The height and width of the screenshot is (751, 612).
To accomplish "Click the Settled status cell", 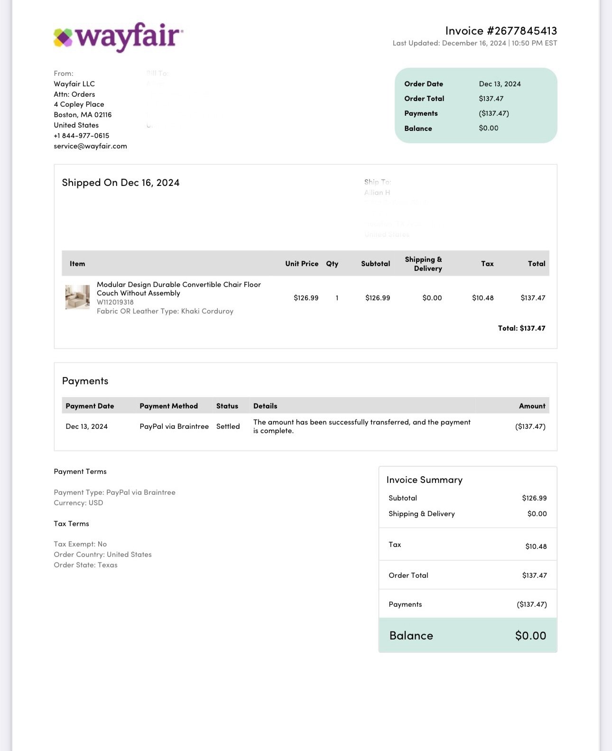I will coord(228,426).
